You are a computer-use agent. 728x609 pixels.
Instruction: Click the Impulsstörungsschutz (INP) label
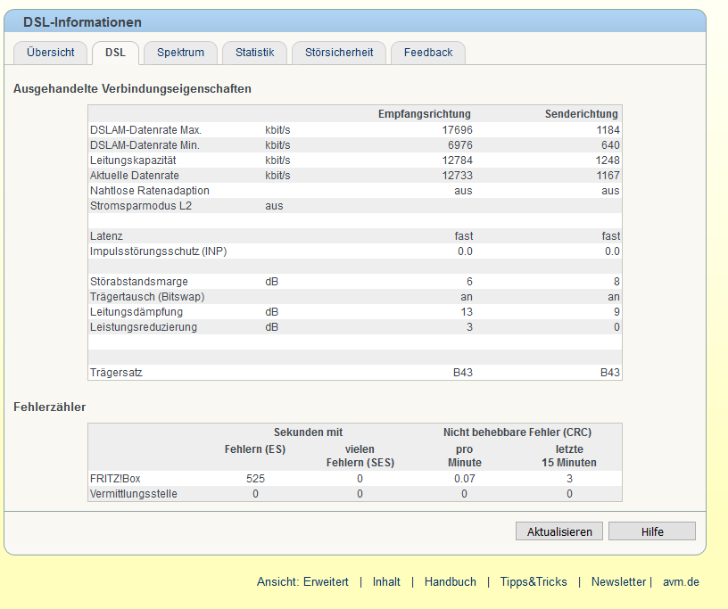pos(158,251)
